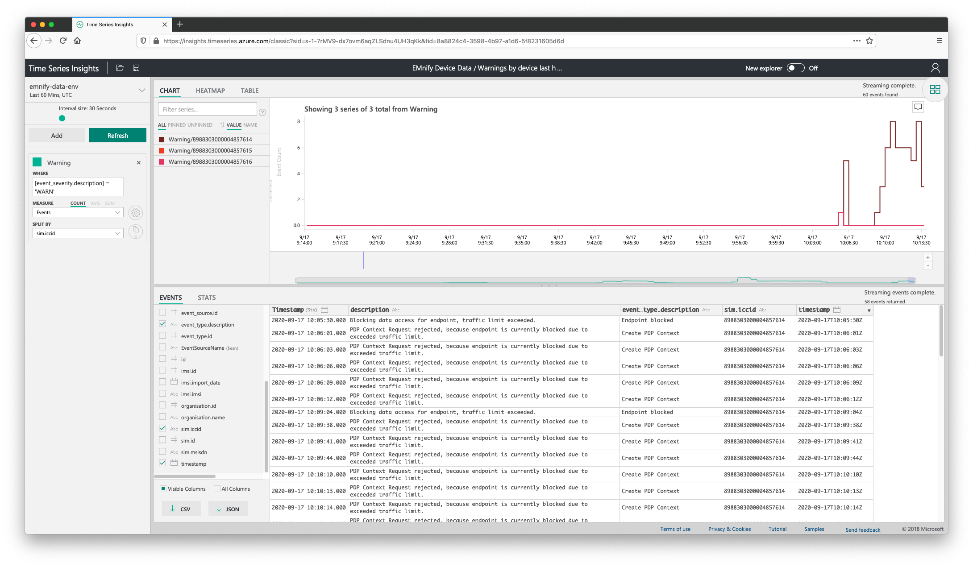Open the timestamp column sort arrow
The height and width of the screenshot is (567, 973).
(x=869, y=310)
